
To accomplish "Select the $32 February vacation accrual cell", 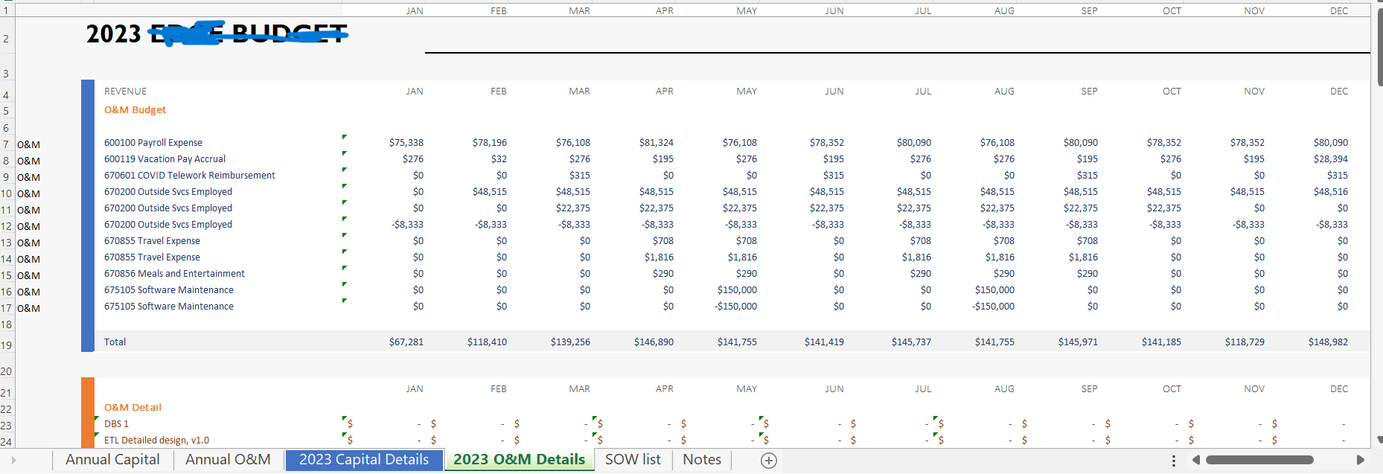I will tap(499, 159).
